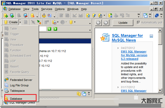Select Tablespace in the Create dropdown

(17, 91)
